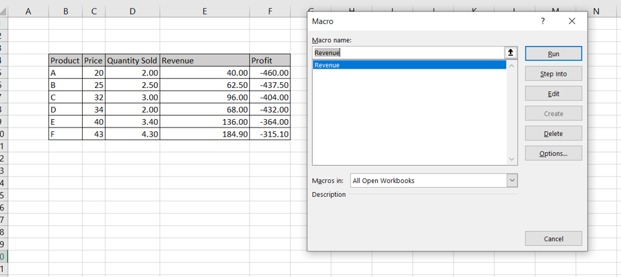Click profit cell -404.00
The height and width of the screenshot is (277, 621).
(270, 98)
